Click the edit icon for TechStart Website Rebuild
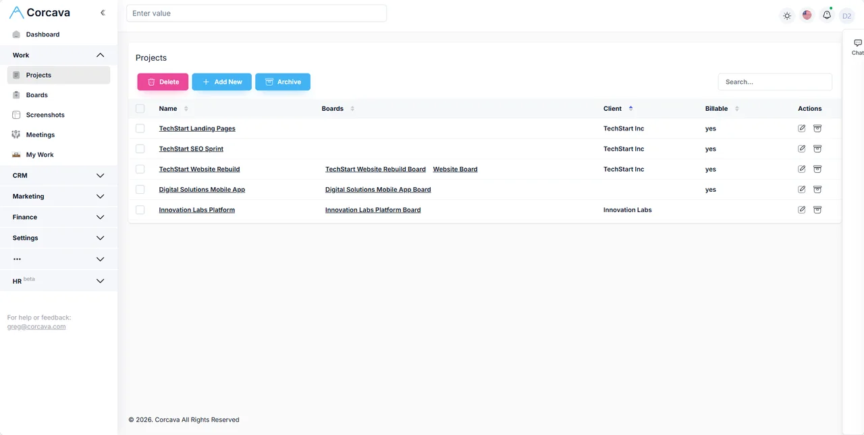This screenshot has width=864, height=435. point(801,169)
